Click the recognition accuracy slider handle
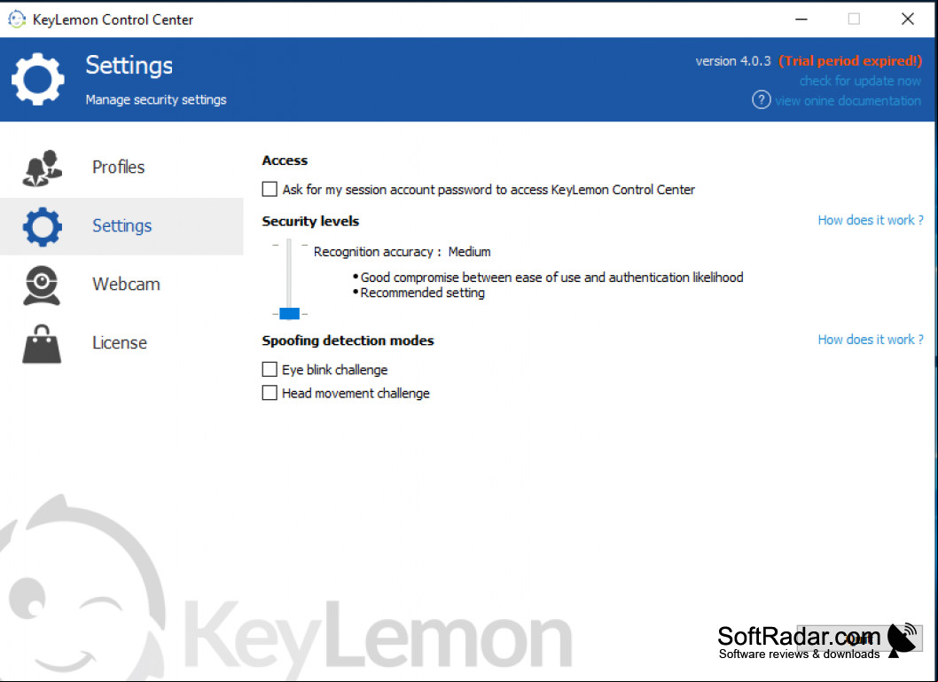Image resolution: width=938 pixels, height=682 pixels. 290,313
